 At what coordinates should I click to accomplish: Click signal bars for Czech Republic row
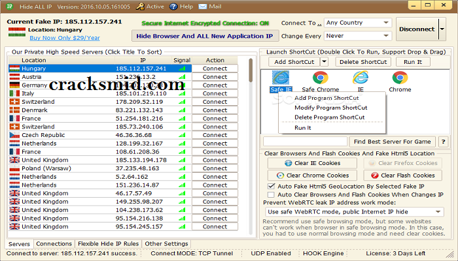click(x=182, y=135)
